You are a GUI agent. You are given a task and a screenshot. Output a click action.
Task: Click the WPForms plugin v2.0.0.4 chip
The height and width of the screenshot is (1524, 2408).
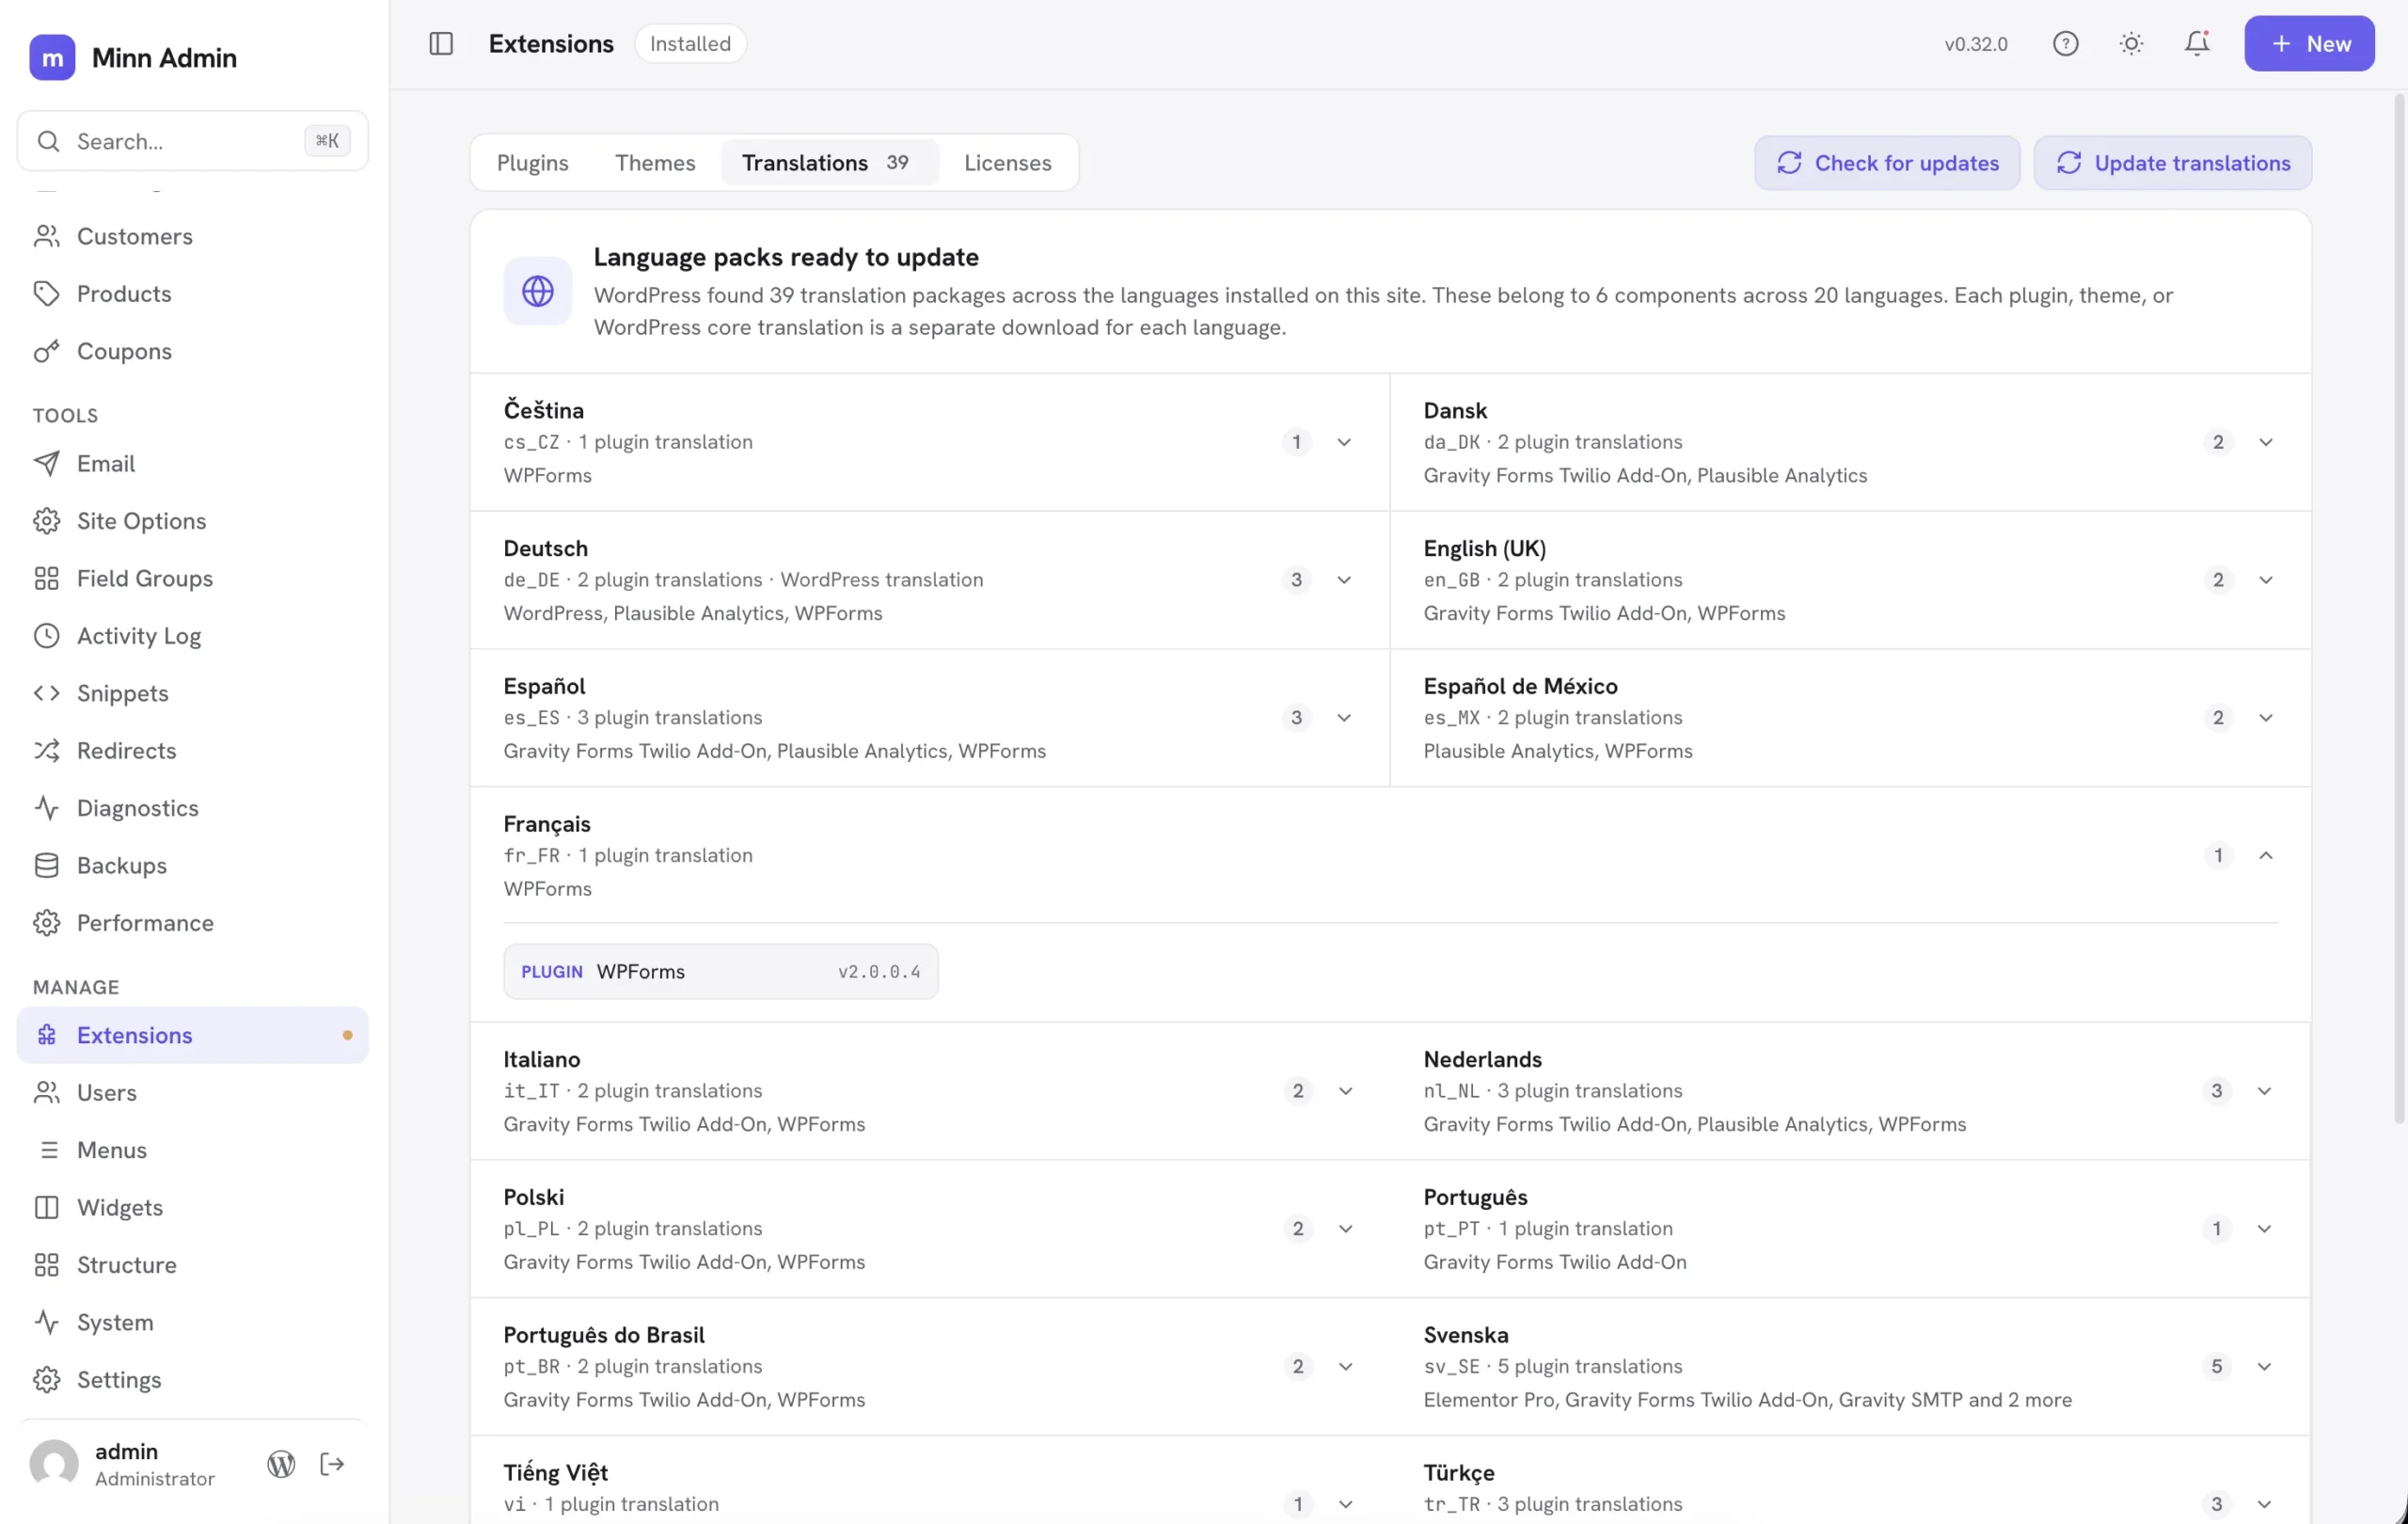click(720, 972)
